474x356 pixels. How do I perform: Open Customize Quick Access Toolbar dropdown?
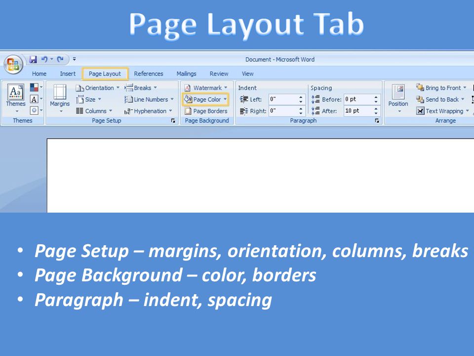click(x=75, y=59)
